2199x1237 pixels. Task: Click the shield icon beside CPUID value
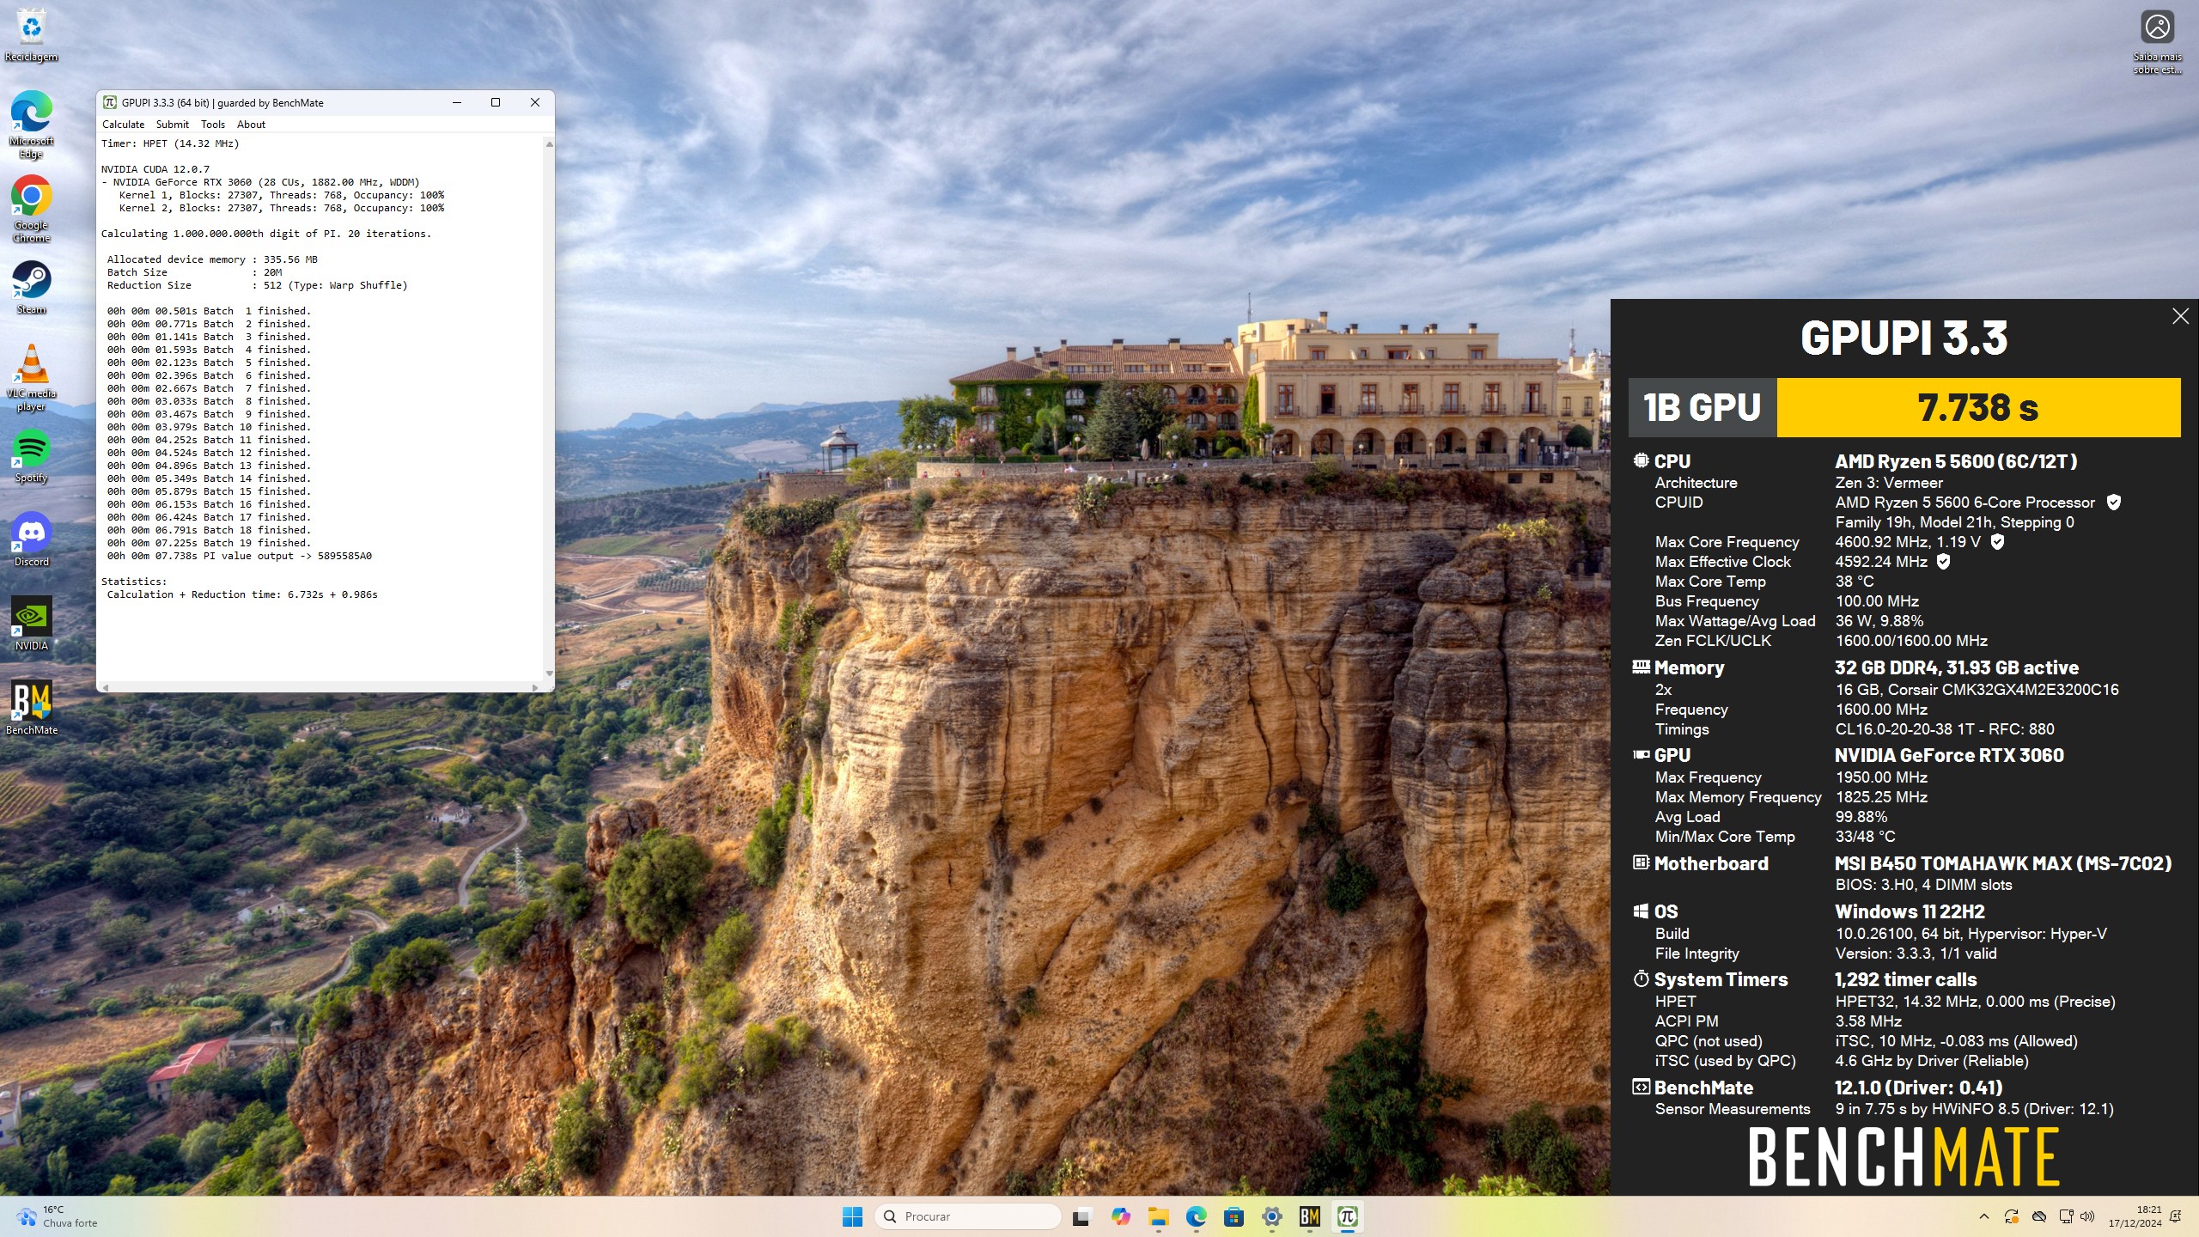click(x=2114, y=503)
